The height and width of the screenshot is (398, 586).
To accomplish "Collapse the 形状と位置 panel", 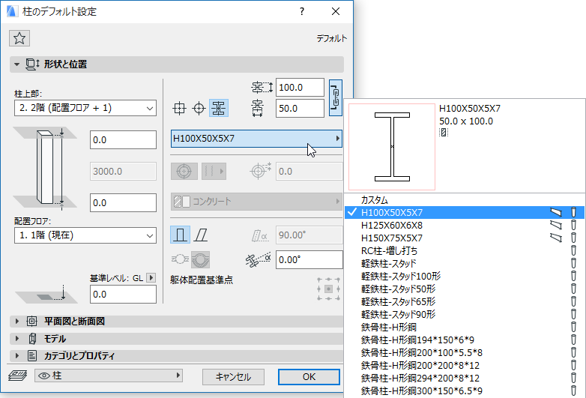I will (16, 64).
